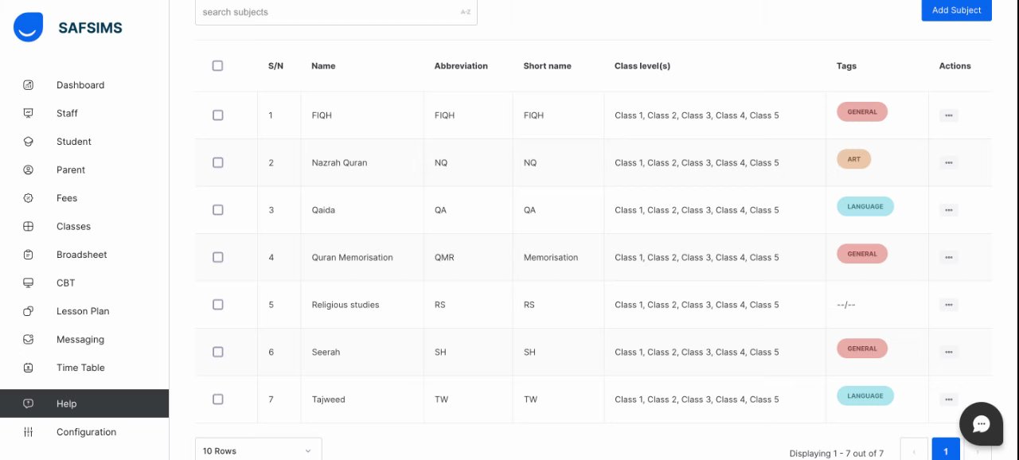Select the Tajweed row checkbox
Viewport: 1019px width, 460px height.
coord(217,400)
